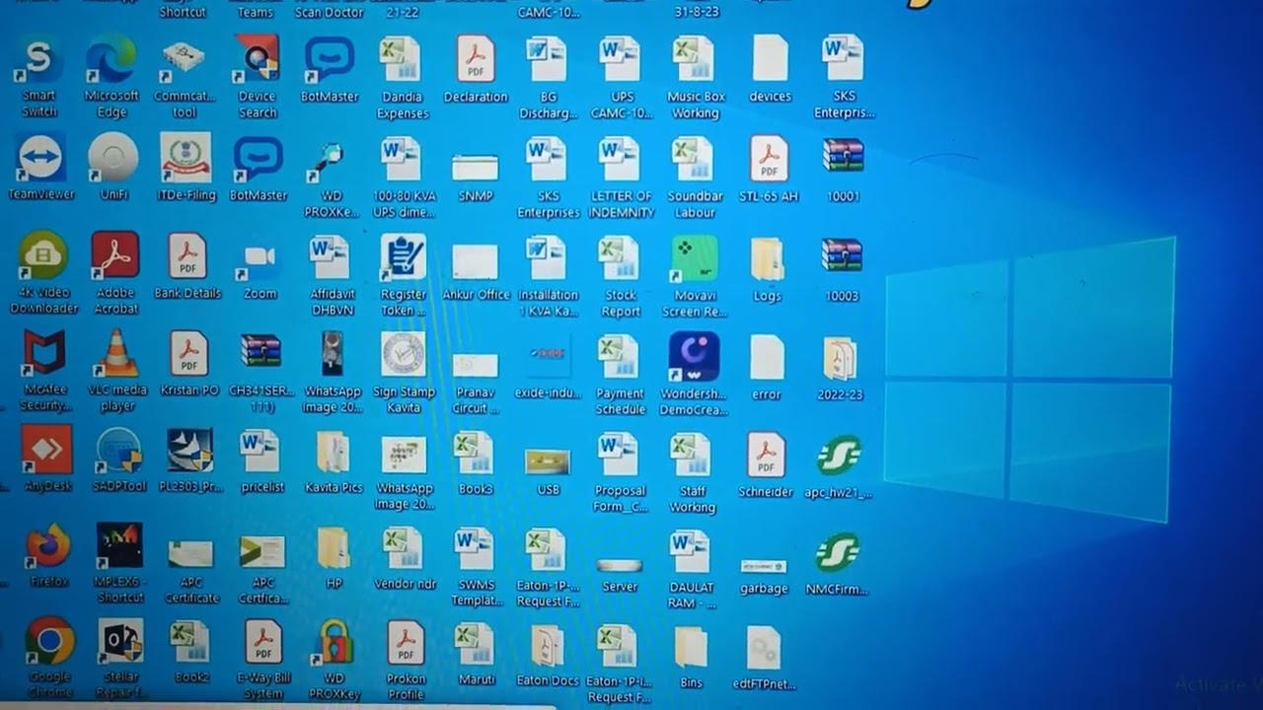
Task: Open the Payment Schedule spreadsheet
Action: pos(620,357)
